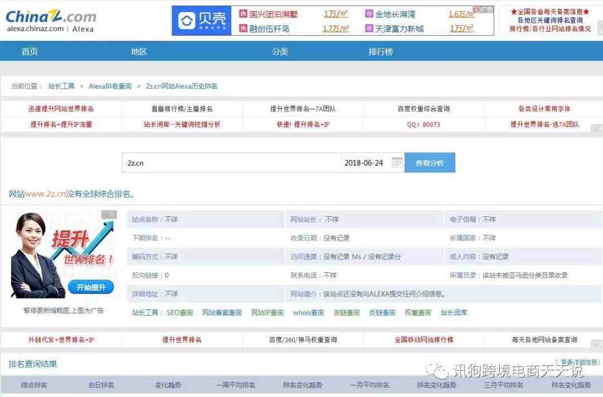Open 站长词库--关键词挖掘分析 link
The image size is (603, 397).
pos(182,124)
